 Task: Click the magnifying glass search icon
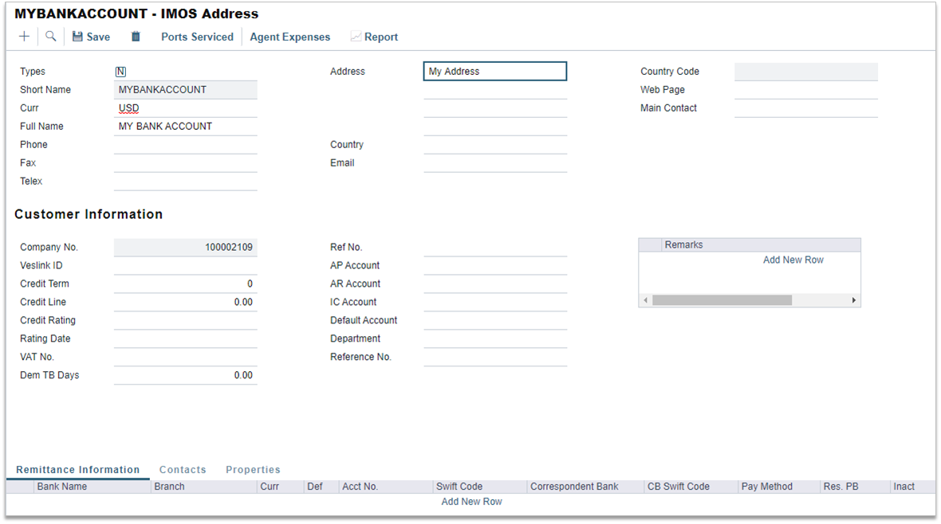click(x=51, y=37)
